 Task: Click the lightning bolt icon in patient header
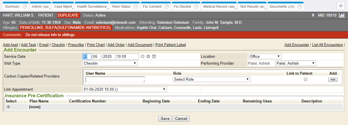pyautogui.click(x=313, y=15)
